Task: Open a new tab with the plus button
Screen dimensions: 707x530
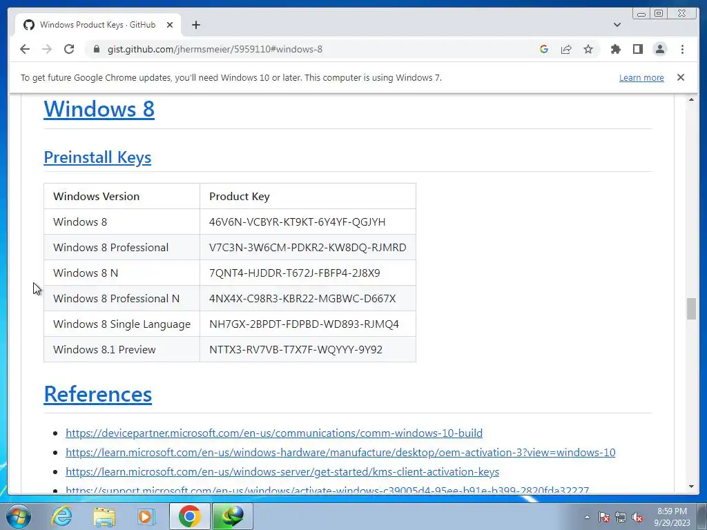Action: [195, 25]
